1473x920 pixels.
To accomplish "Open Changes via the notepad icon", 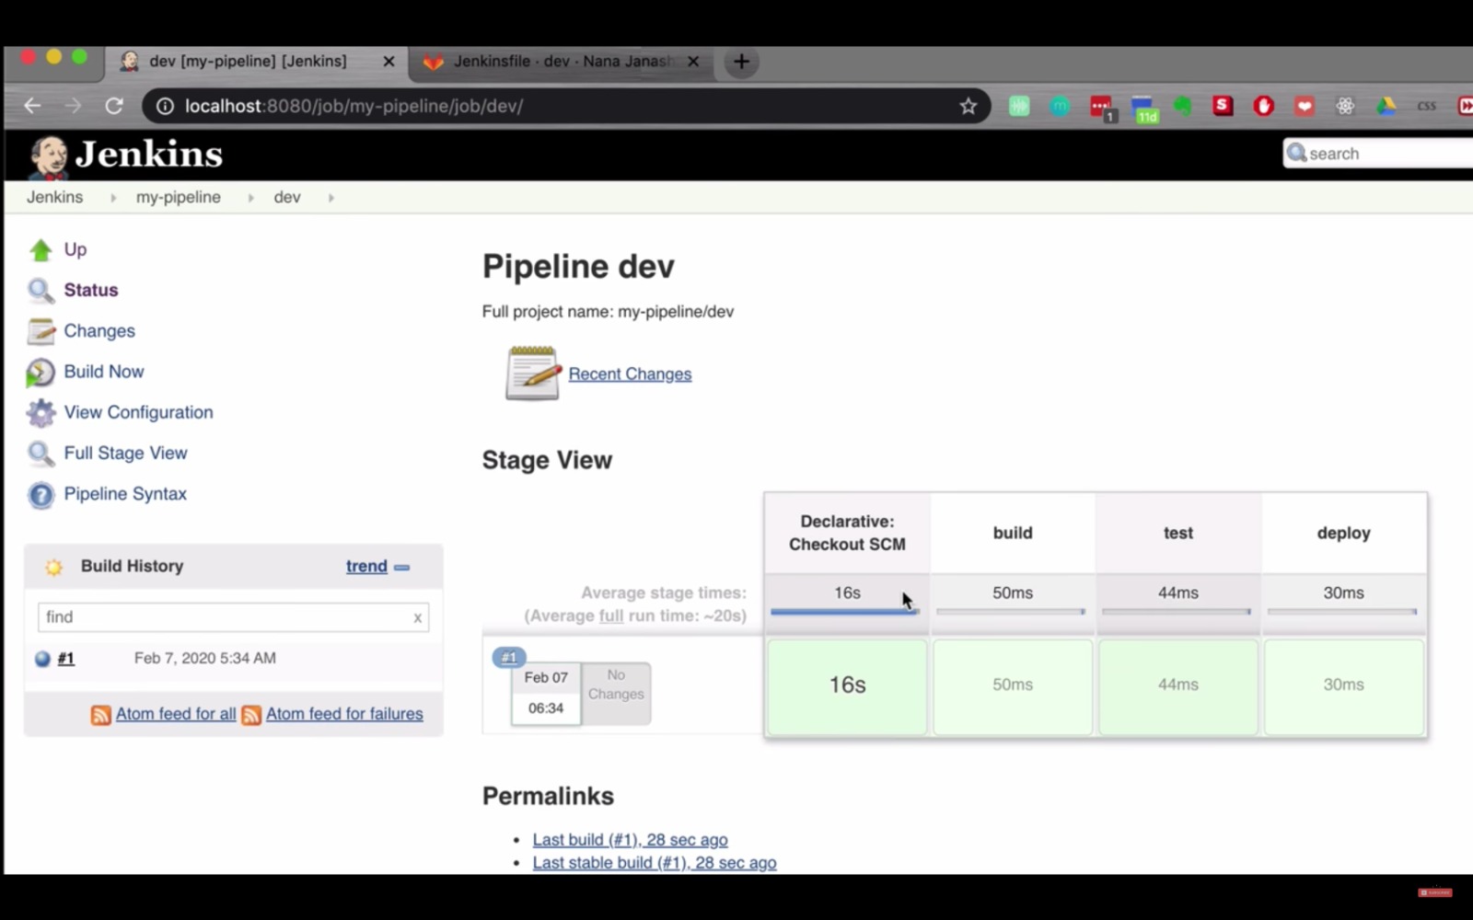I will tap(41, 331).
